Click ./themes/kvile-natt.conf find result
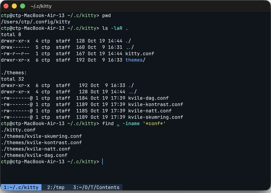The height and width of the screenshot is (193, 271). click(x=36, y=149)
